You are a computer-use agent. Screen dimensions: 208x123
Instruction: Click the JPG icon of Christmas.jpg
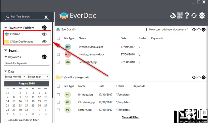coord(68,102)
